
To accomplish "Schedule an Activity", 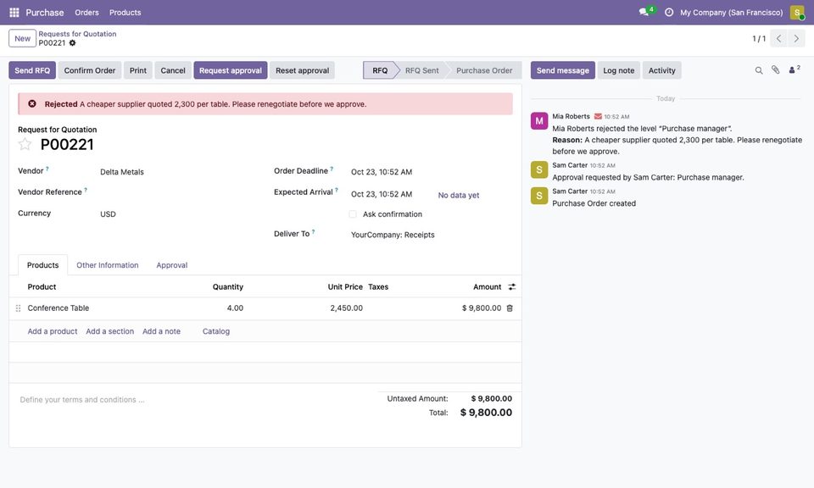I will point(662,70).
